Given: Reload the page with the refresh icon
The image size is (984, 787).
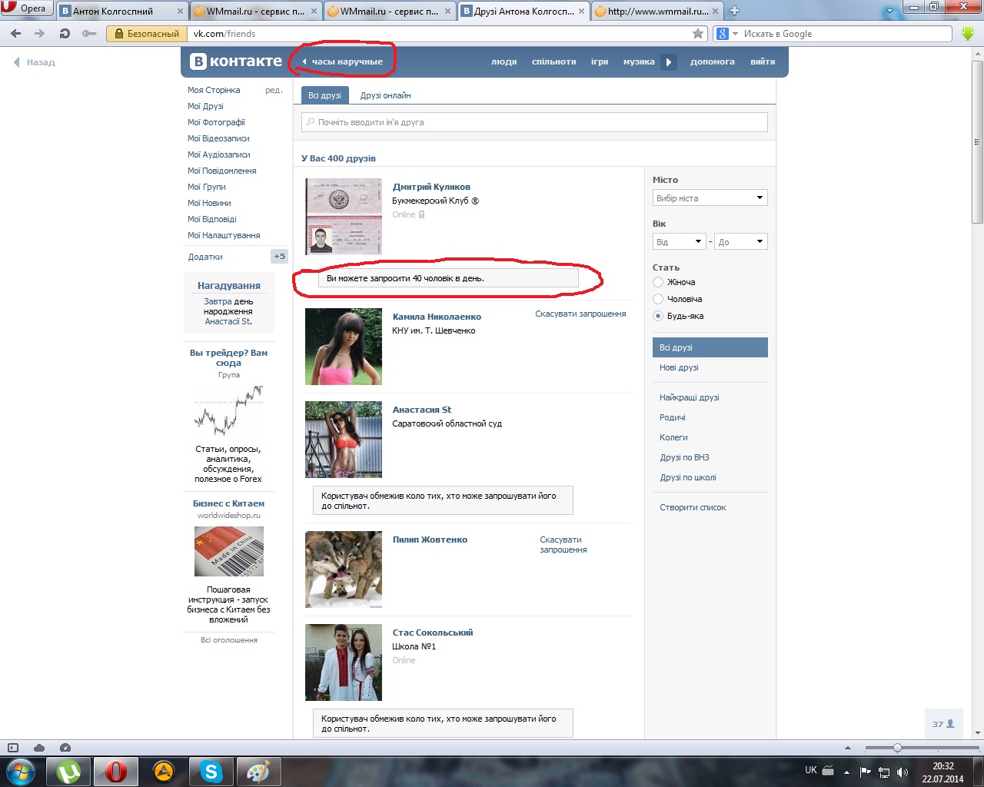Looking at the screenshot, I should (65, 34).
